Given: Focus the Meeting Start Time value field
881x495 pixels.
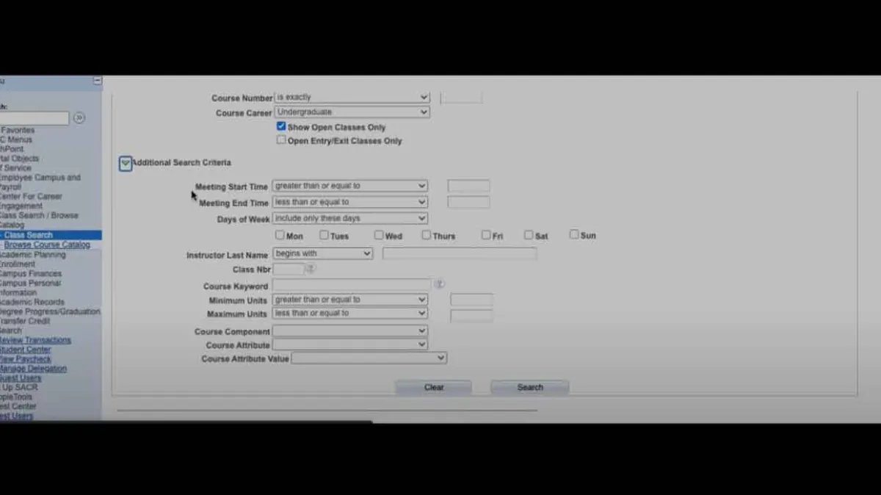Looking at the screenshot, I should pos(468,187).
